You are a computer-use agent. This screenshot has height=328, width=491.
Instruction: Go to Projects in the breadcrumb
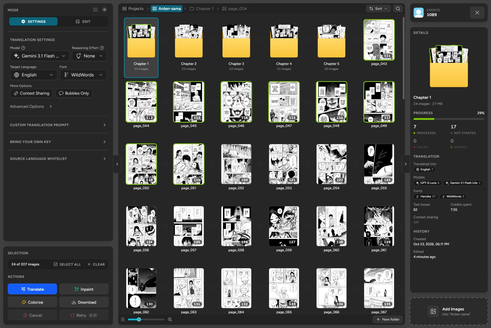[x=133, y=9]
